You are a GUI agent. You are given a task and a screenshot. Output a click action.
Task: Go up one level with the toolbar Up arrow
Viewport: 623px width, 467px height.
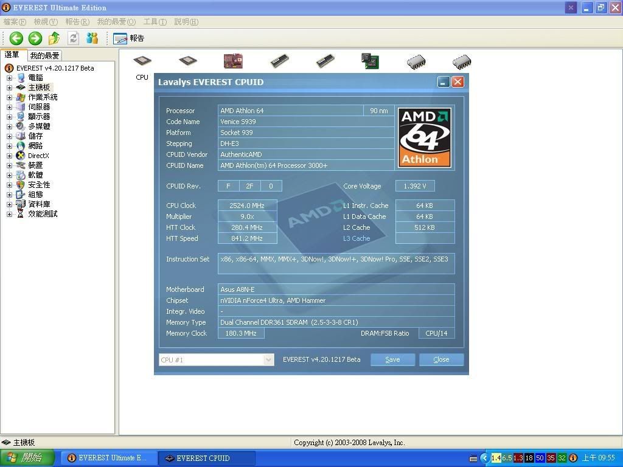54,38
